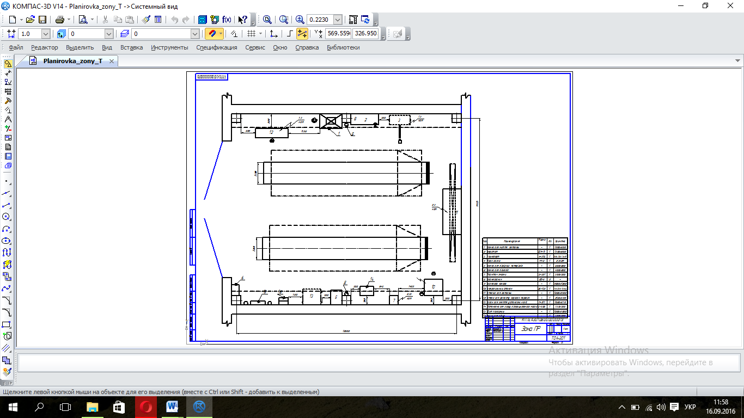Viewport: 744px width, 418px height.
Task: Select the Geometry tools panel icon
Action: [x=8, y=64]
